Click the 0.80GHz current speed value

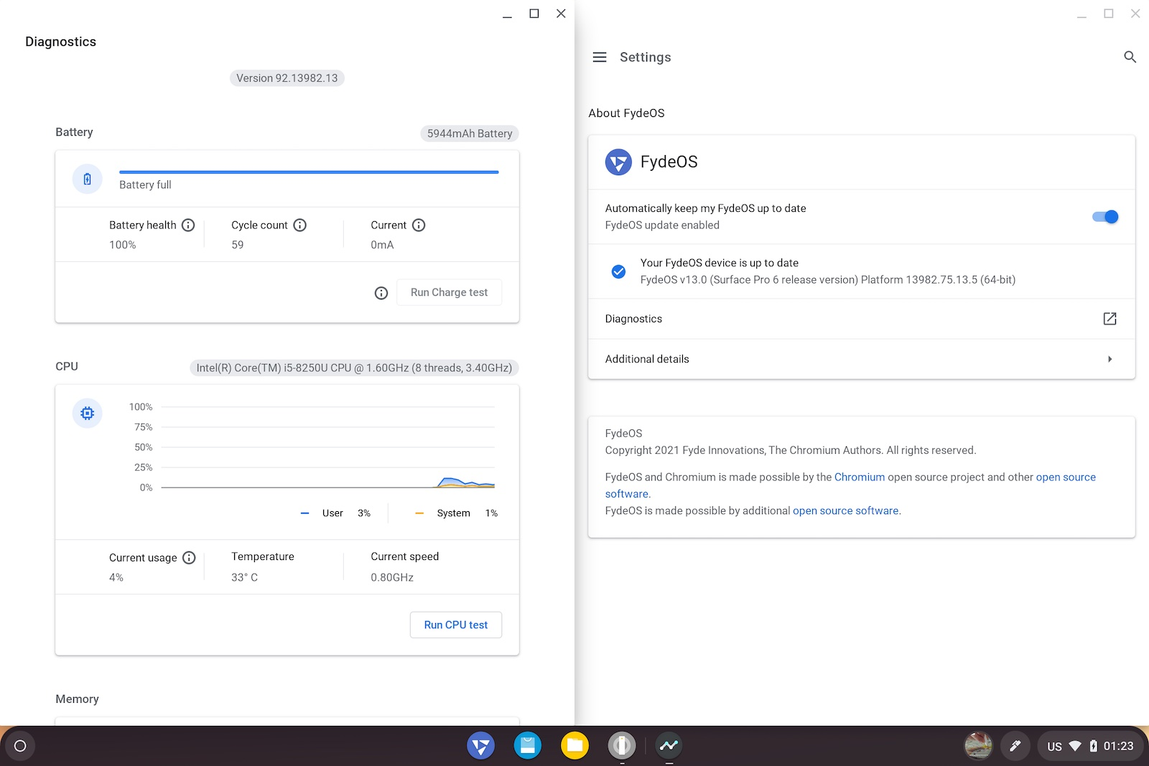(x=392, y=578)
